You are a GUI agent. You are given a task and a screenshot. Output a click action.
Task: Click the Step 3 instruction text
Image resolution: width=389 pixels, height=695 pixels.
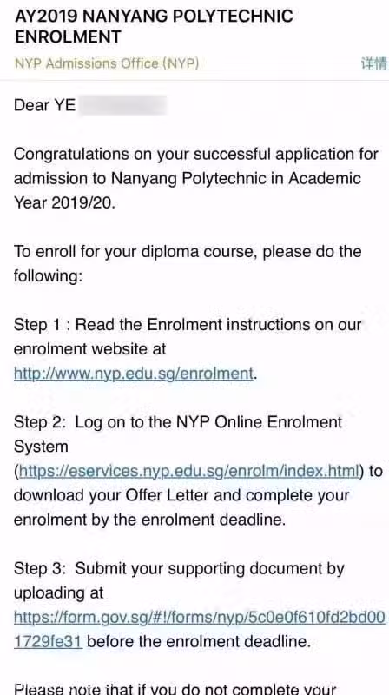click(x=179, y=580)
